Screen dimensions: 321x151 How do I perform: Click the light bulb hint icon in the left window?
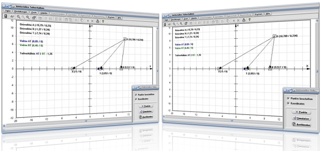tap(103, 21)
